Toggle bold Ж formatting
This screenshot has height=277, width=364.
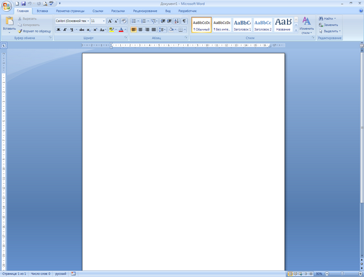(58, 30)
